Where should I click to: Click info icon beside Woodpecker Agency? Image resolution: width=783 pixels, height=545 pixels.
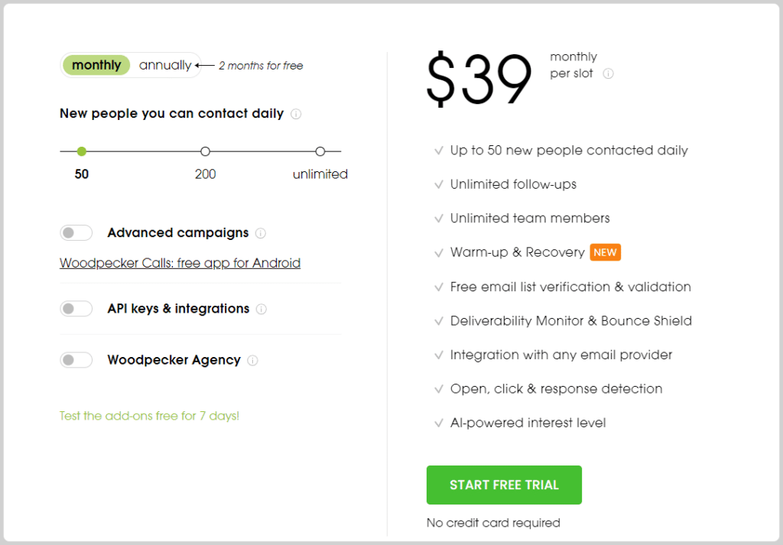pos(252,360)
